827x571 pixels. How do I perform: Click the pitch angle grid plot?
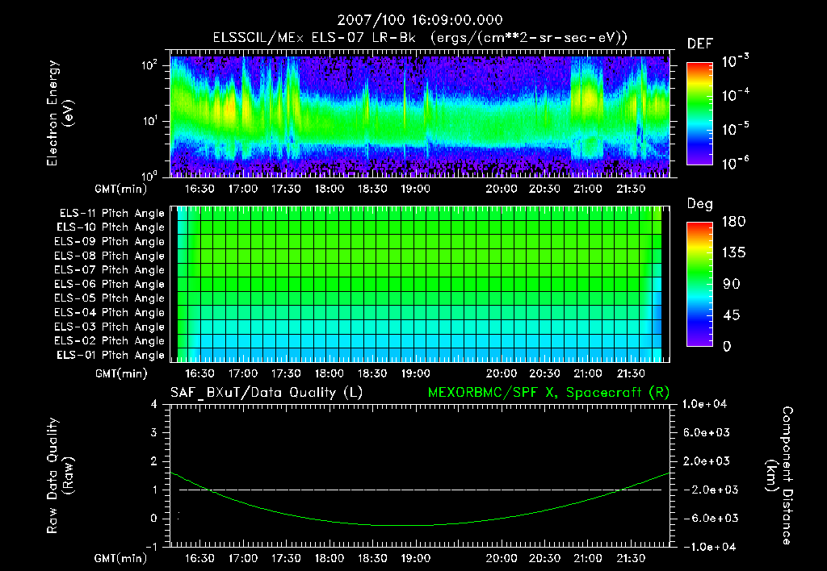point(420,285)
